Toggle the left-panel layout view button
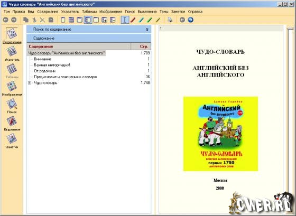Image resolution: width=296 pixels, height=216 pixels. [88, 20]
